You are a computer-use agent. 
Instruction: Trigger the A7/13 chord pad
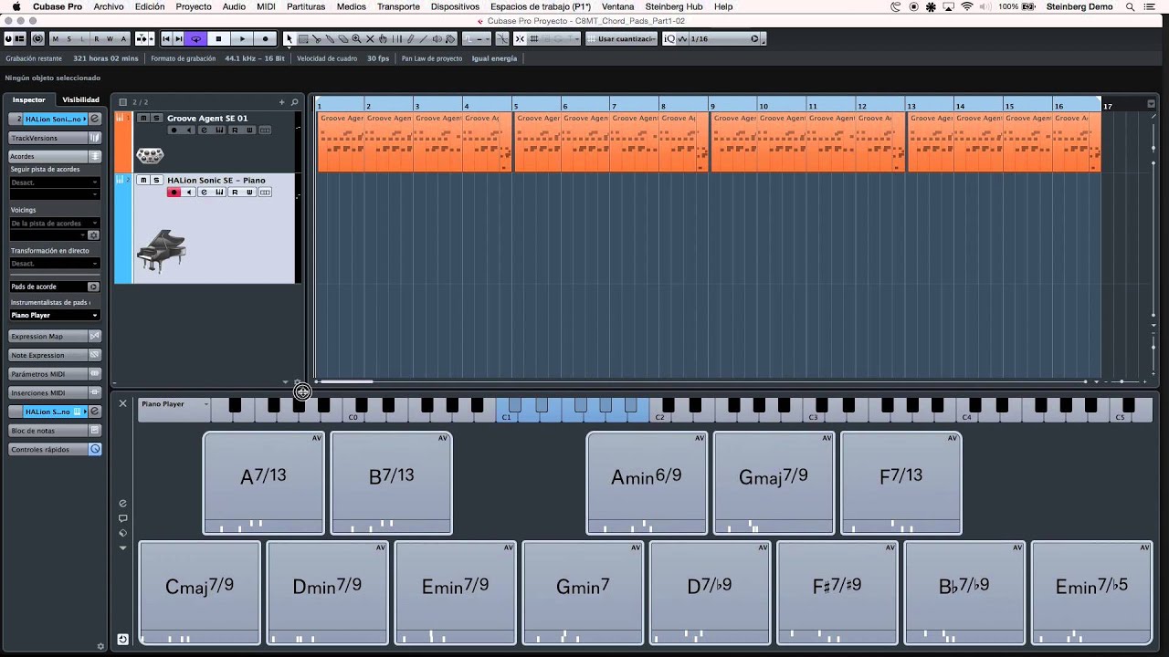click(x=264, y=483)
